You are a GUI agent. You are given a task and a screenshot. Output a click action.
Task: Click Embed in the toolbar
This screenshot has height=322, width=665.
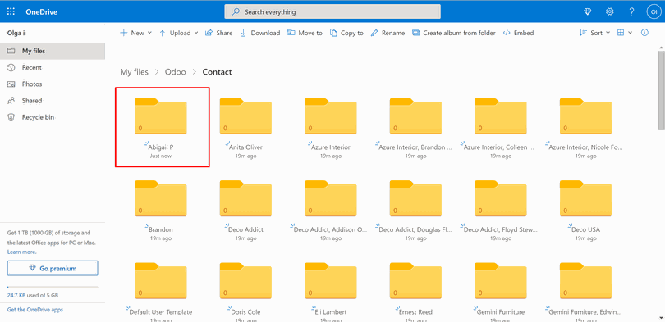click(518, 33)
